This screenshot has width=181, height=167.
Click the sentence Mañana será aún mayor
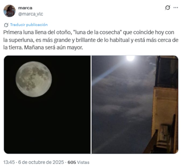coord(54,47)
